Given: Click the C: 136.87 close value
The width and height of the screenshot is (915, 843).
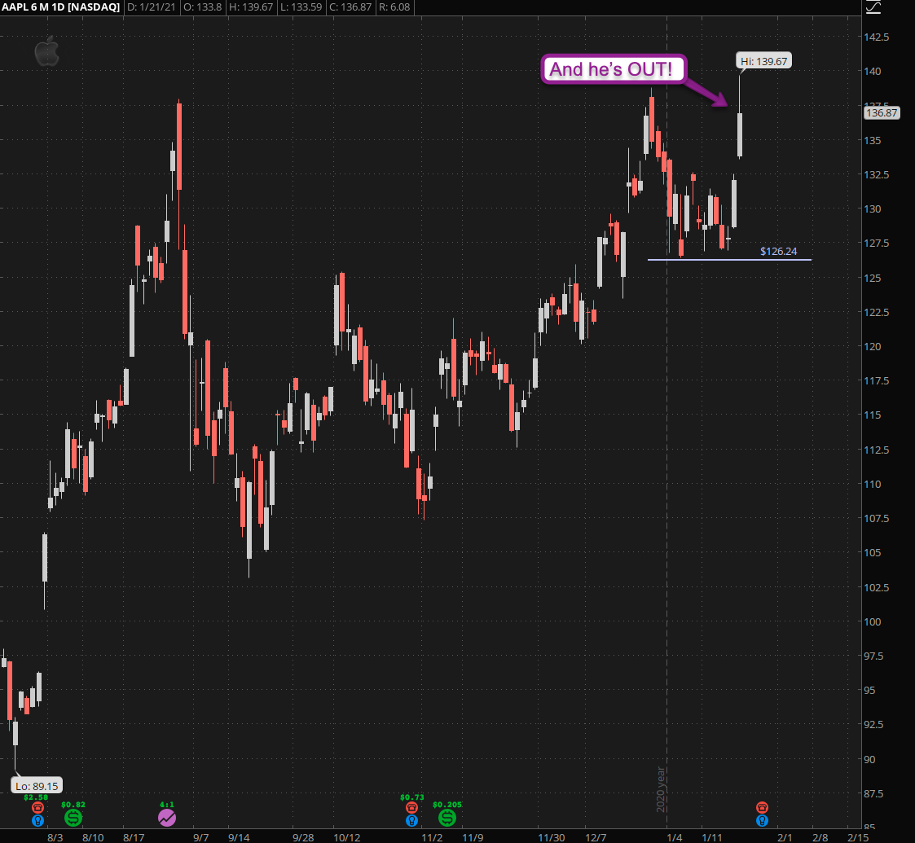Looking at the screenshot, I should tap(350, 7).
